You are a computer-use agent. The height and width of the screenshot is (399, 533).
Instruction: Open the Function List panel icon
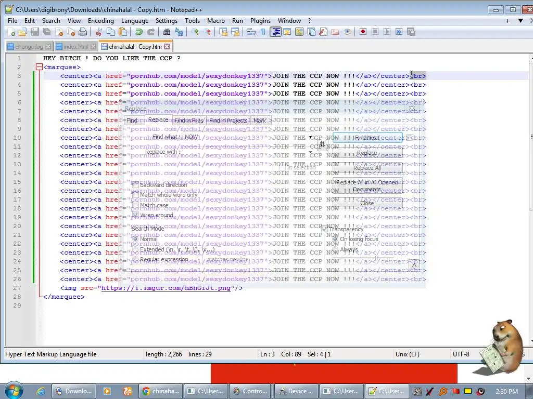323,32
